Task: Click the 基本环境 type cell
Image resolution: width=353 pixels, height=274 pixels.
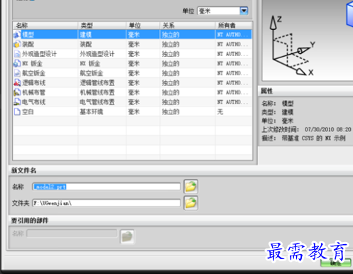Action: [92, 111]
